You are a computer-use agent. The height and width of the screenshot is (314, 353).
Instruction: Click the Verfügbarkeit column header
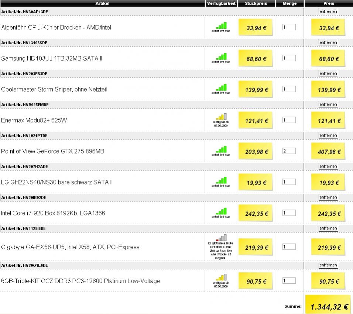pyautogui.click(x=221, y=3)
